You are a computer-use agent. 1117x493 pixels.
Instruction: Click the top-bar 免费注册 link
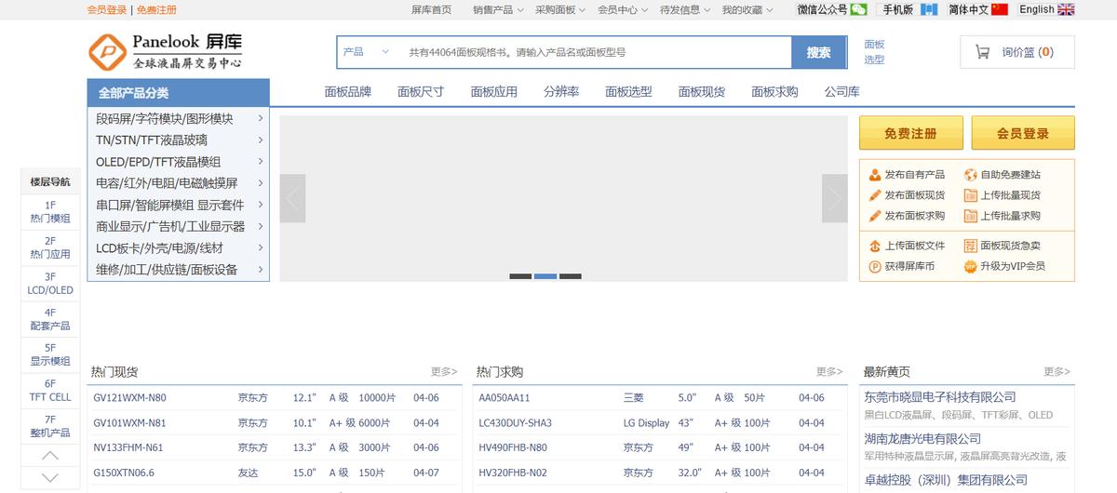[156, 10]
